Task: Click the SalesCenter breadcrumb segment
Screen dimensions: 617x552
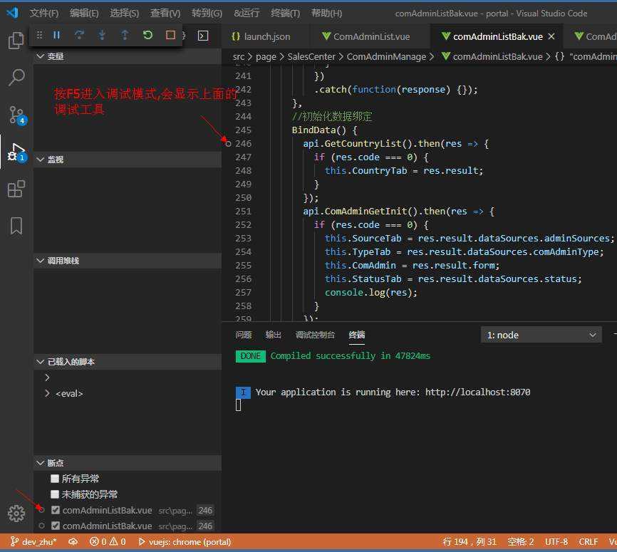Action: (x=311, y=57)
